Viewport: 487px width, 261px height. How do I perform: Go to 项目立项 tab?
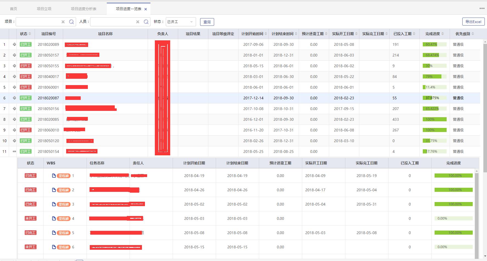44,9
